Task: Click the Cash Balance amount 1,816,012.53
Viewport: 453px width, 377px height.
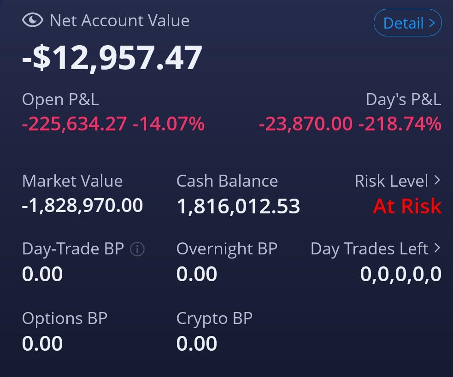Action: tap(238, 206)
